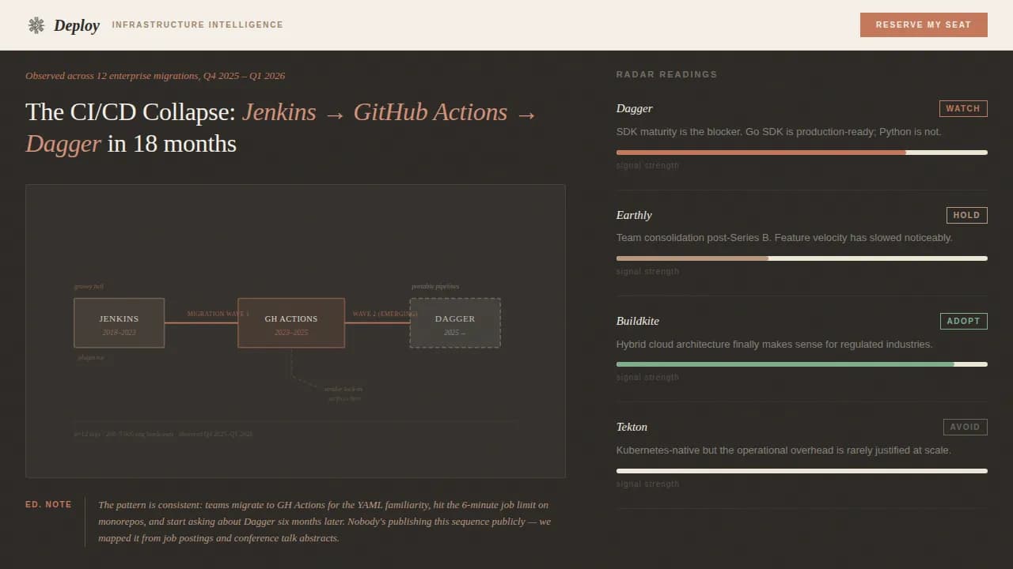This screenshot has width=1013, height=569.
Task: Click the Deploy snowflake logo icon
Action: click(36, 25)
